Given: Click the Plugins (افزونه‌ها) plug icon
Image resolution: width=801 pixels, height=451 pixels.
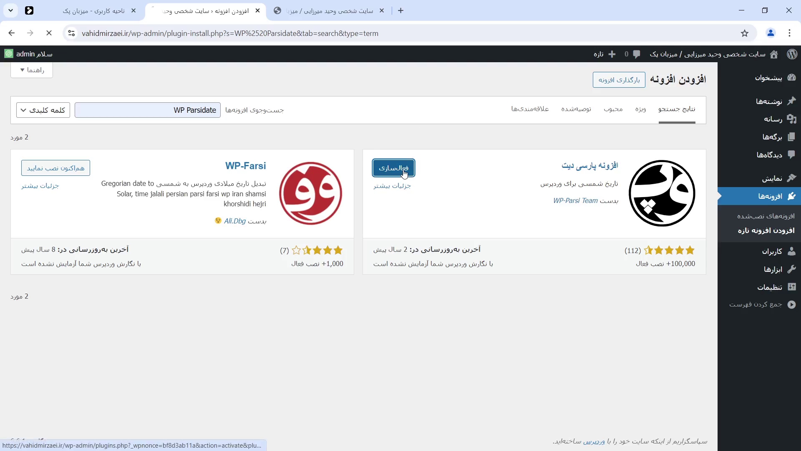Looking at the screenshot, I should (x=791, y=196).
